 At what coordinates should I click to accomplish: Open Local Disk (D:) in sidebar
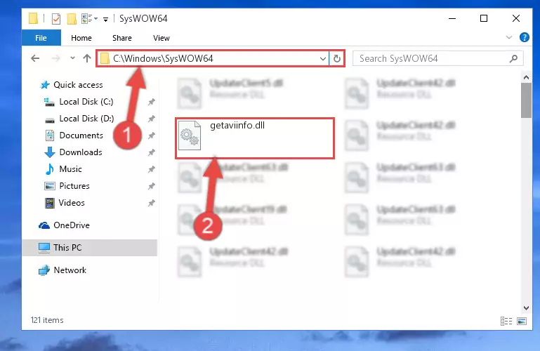tap(86, 119)
